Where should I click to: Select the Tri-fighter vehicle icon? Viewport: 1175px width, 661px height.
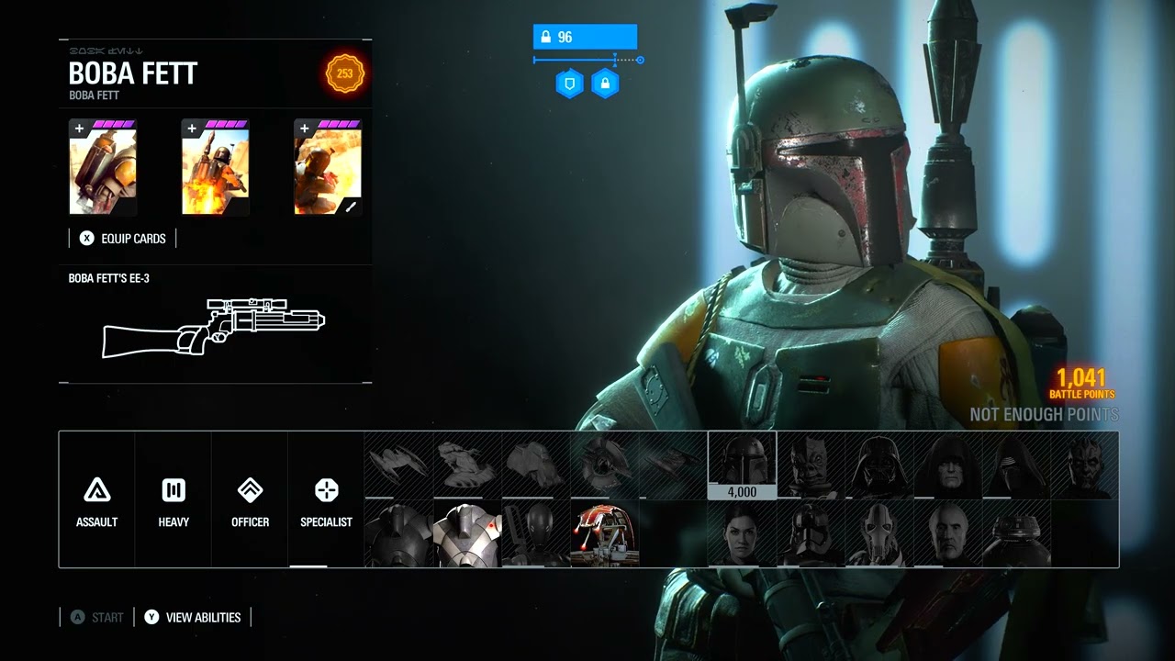[x=605, y=465]
